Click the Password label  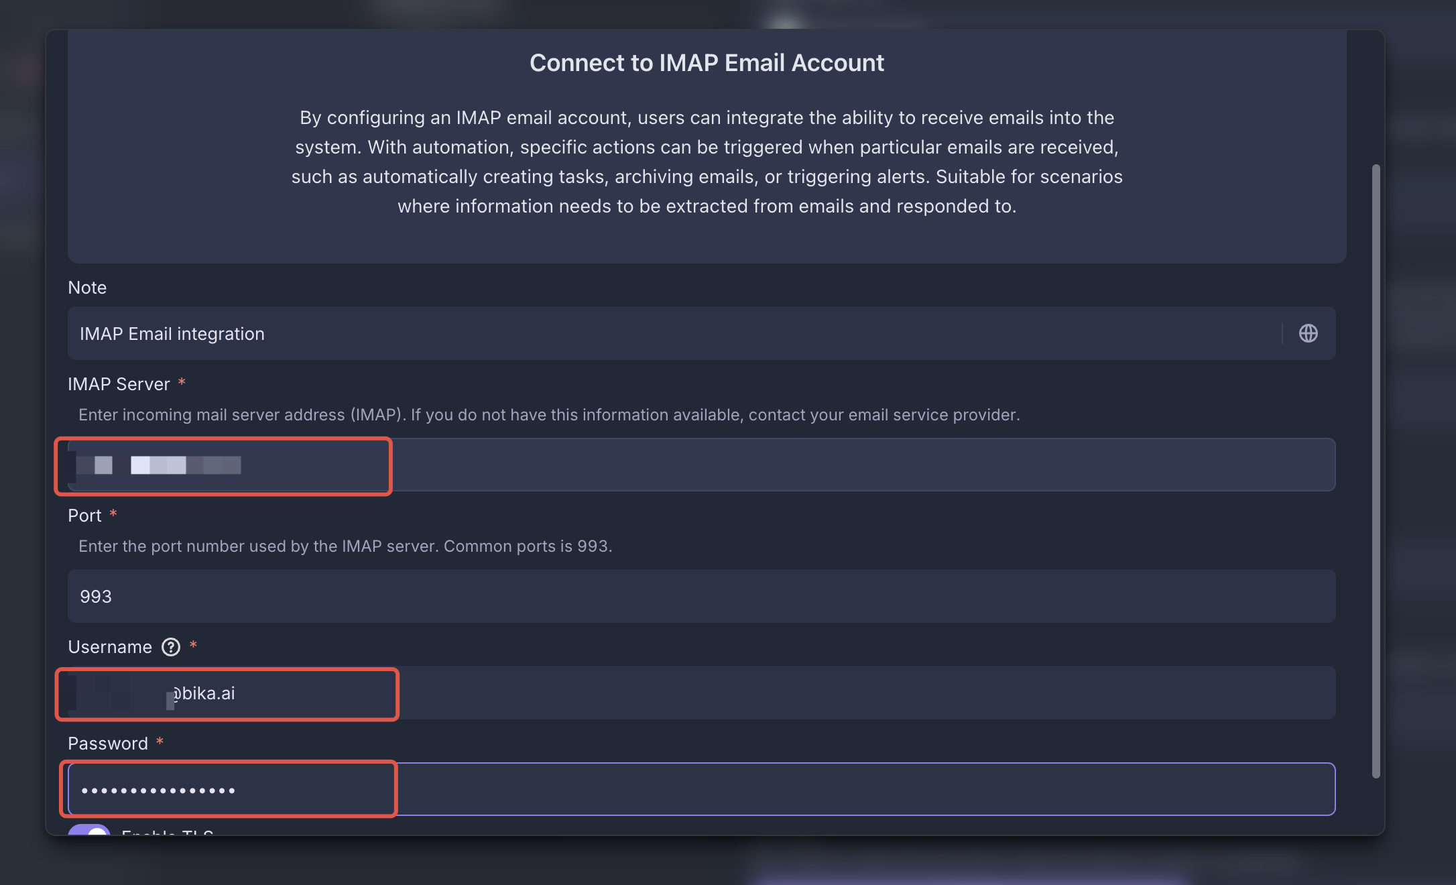pos(108,744)
